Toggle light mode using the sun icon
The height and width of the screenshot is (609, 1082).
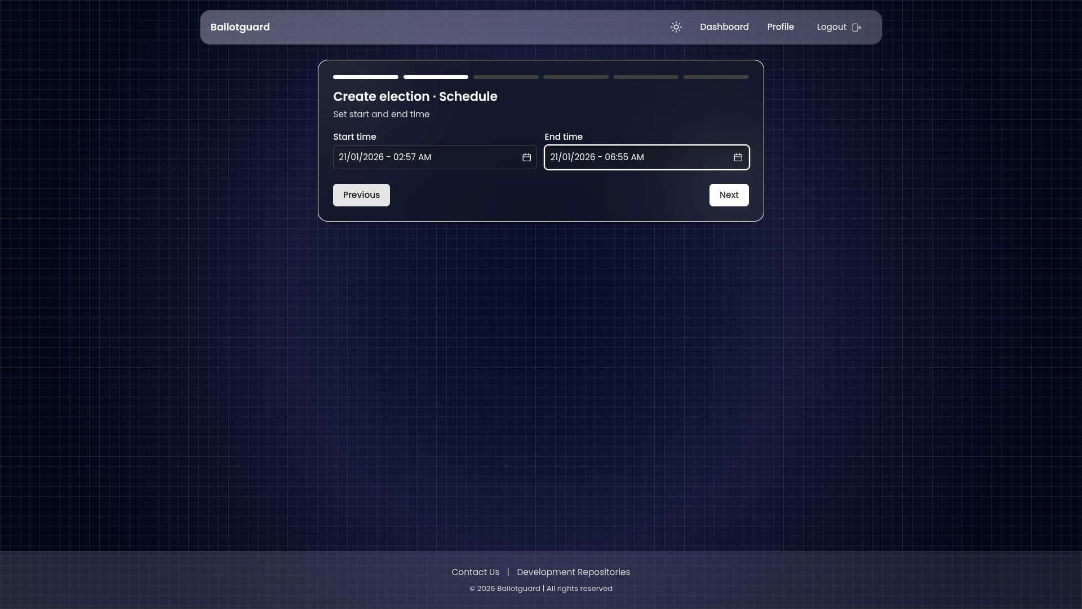tap(676, 27)
